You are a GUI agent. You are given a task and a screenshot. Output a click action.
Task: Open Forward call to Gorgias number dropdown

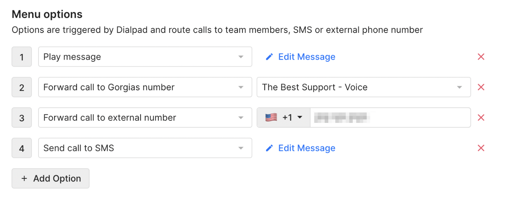click(x=145, y=87)
